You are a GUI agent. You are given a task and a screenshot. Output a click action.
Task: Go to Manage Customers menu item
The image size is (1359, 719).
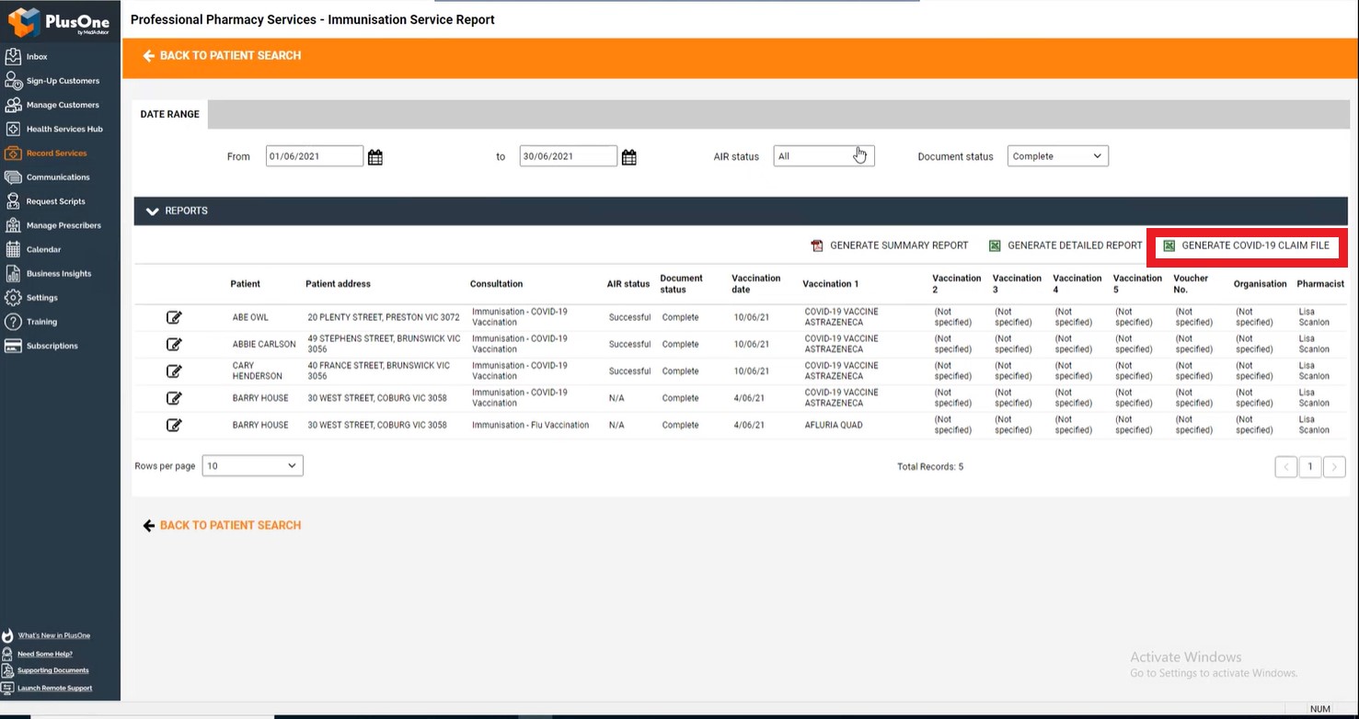[x=63, y=105]
